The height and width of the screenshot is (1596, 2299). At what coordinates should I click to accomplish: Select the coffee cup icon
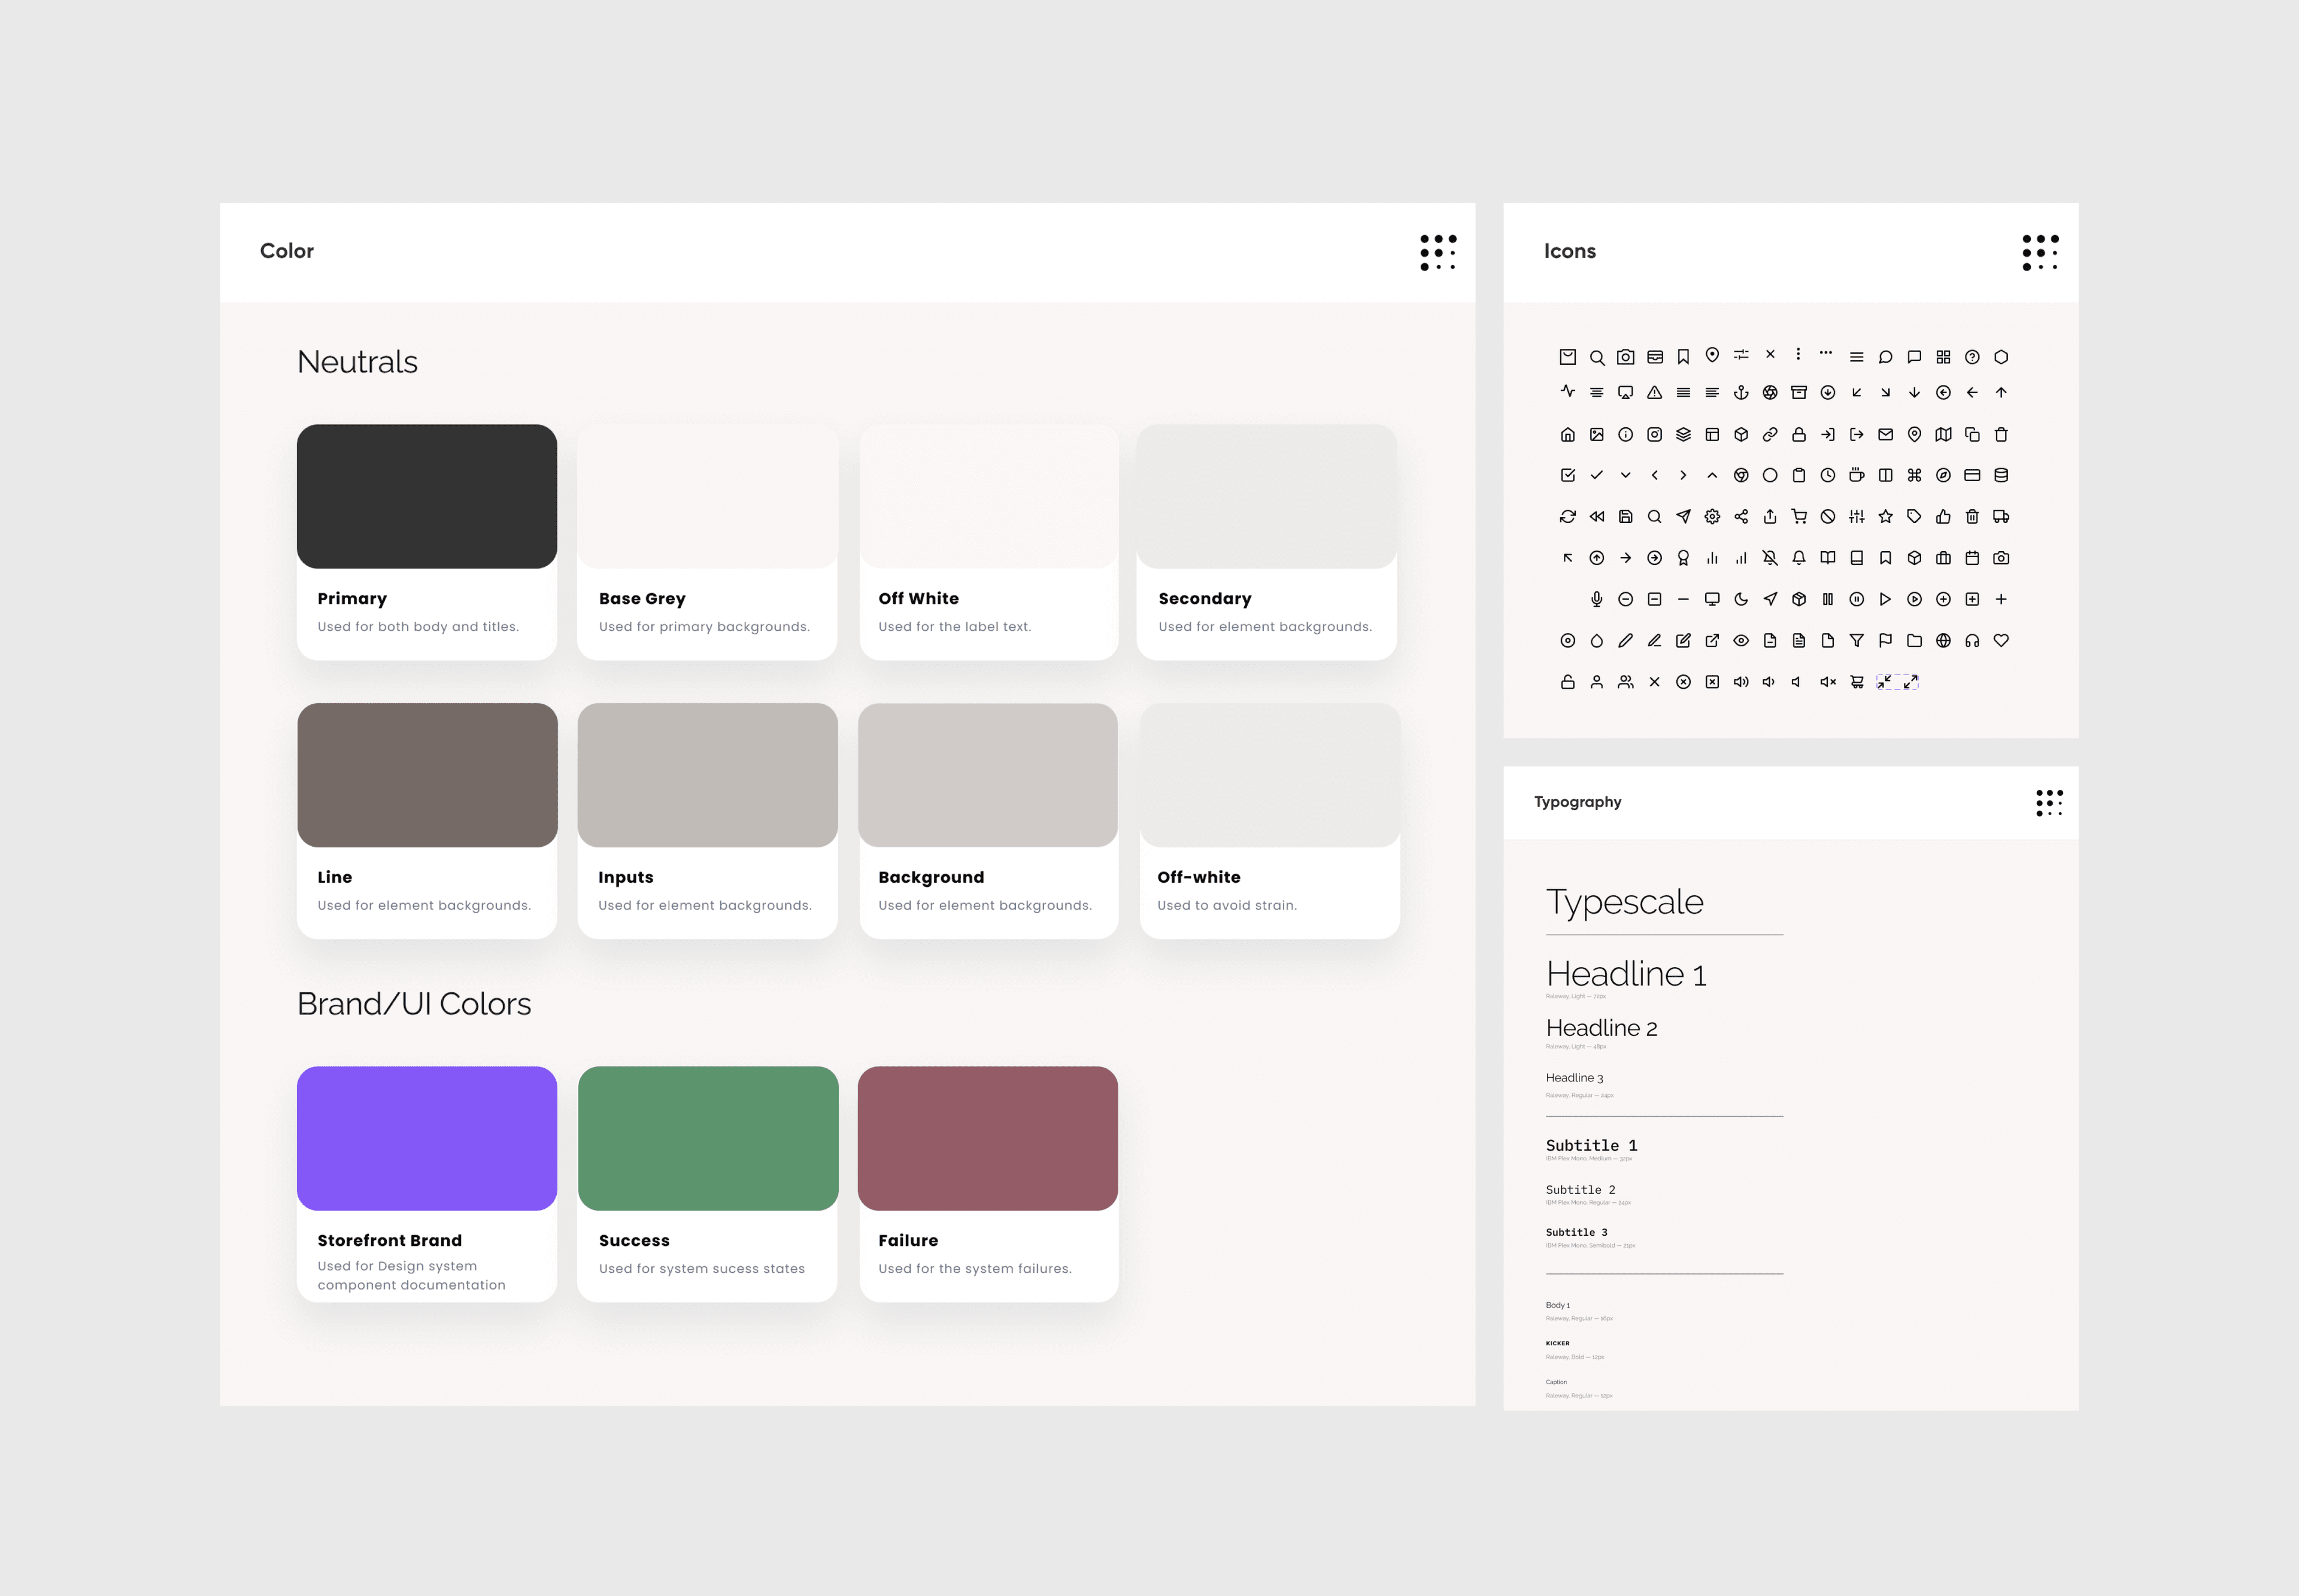point(1857,475)
